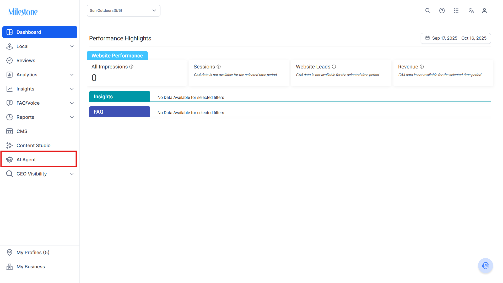Select the Website Performance tab
503x283 pixels.
(117, 56)
